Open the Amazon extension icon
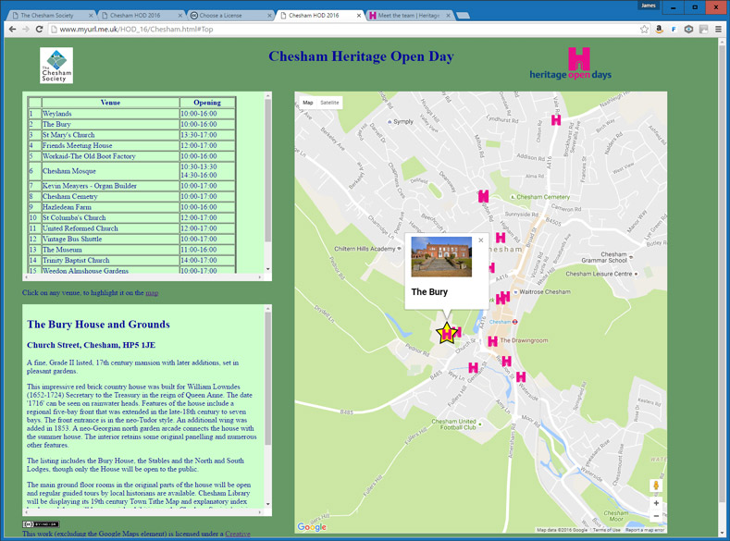Viewport: 730px width, 541px height. [x=659, y=30]
